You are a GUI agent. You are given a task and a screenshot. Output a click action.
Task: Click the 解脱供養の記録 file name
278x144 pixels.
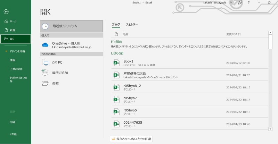pyautogui.click(x=134, y=74)
